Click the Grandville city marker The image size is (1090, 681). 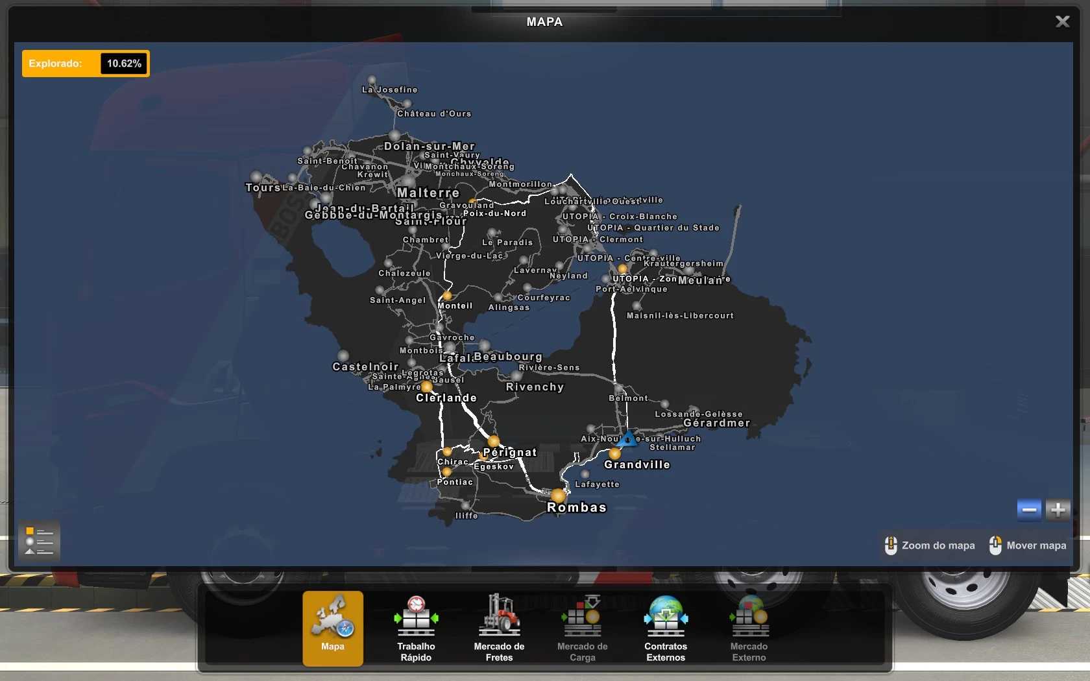pyautogui.click(x=614, y=453)
